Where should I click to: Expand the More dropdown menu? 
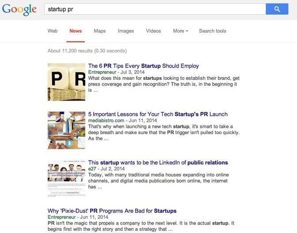point(180,31)
